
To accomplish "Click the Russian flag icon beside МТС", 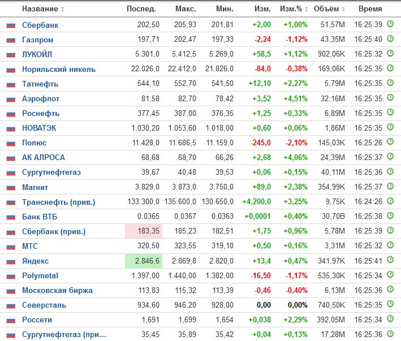I will coord(11,247).
